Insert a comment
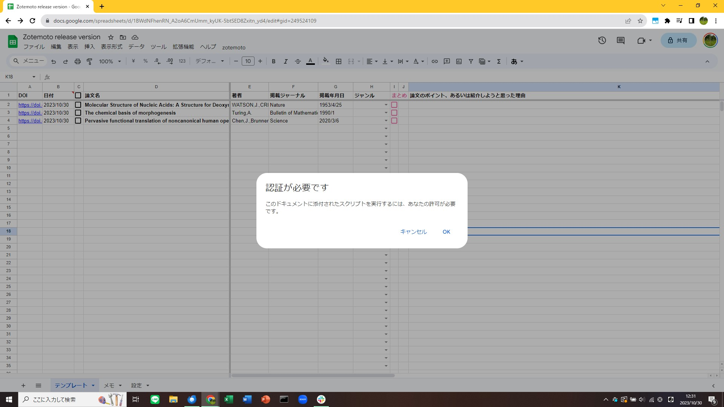Image resolution: width=724 pixels, height=407 pixels. [x=447, y=61]
